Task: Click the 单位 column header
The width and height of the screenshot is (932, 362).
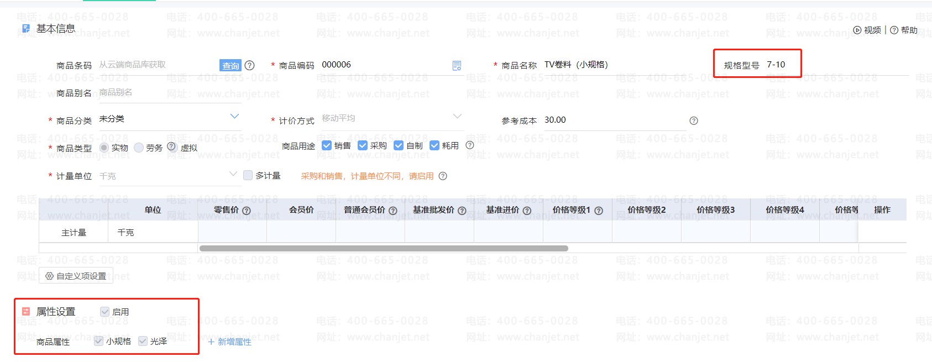Action: (153, 210)
